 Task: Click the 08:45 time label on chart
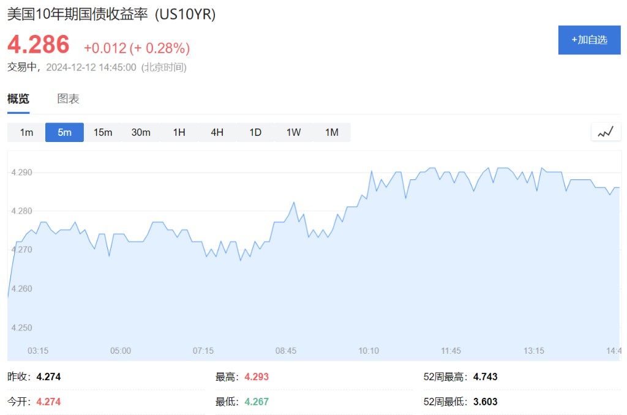(285, 351)
